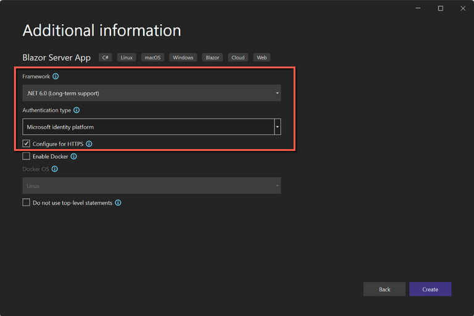Viewport: 474px width, 316px height.
Task: Click the info icon beside Enable Docker
Action: coord(74,156)
